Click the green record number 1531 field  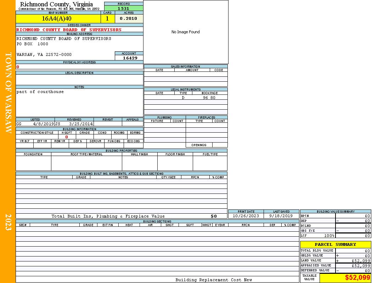(x=124, y=8)
